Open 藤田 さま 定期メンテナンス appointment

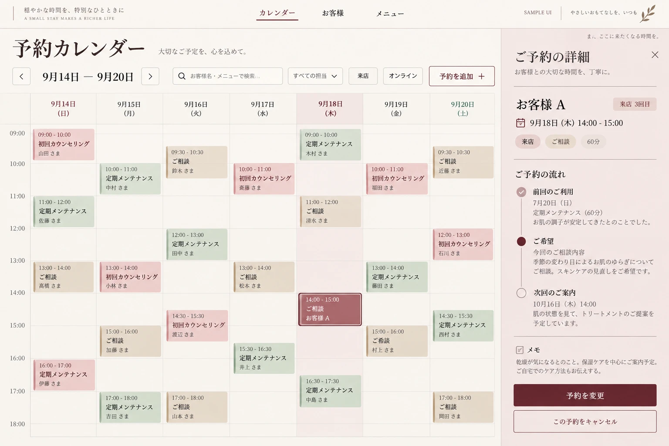click(x=397, y=277)
